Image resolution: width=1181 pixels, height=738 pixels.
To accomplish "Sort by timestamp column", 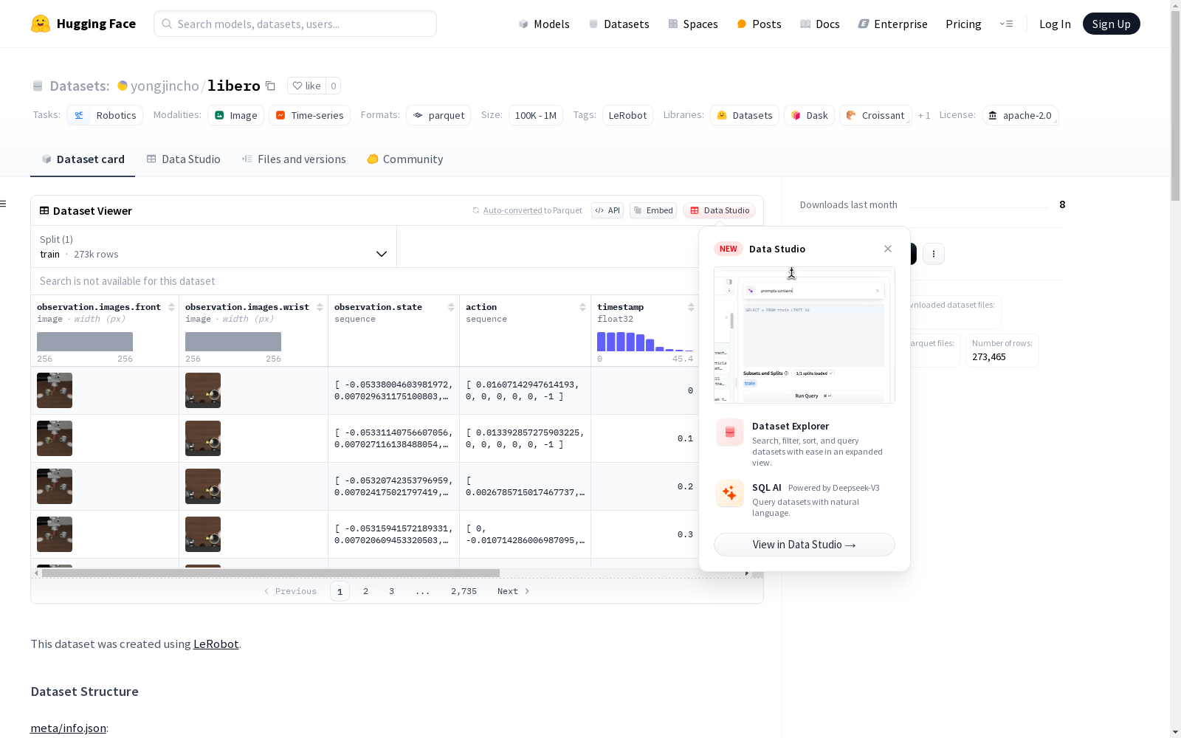I will [691, 307].
